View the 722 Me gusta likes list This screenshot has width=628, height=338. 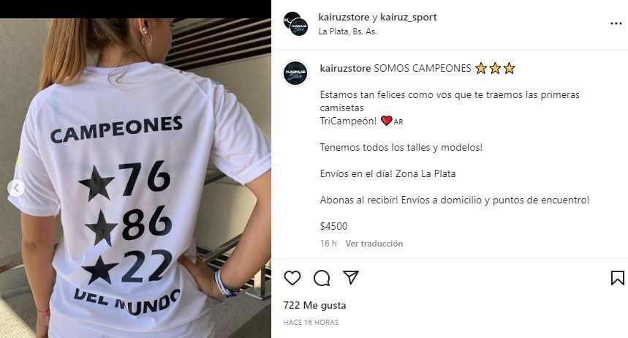pyautogui.click(x=315, y=306)
